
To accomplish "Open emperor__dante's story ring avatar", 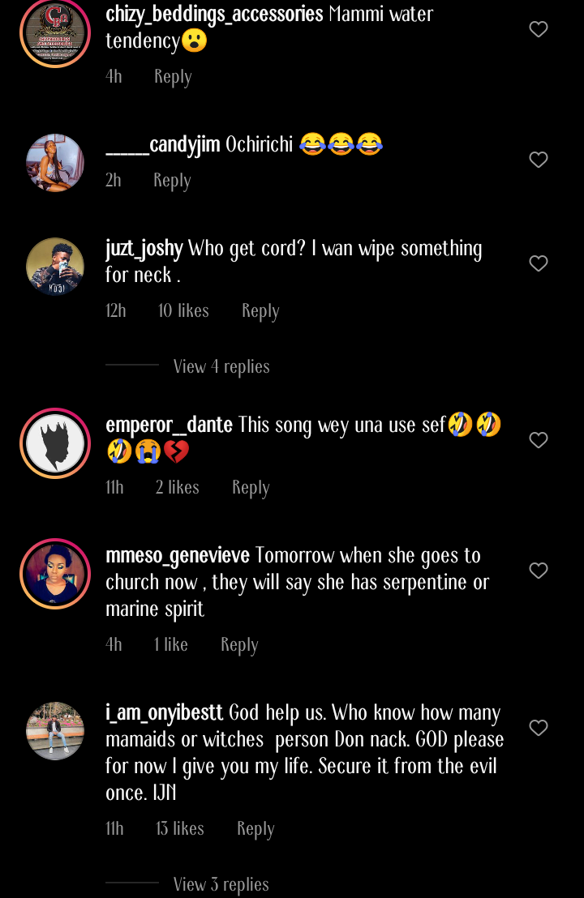I will point(55,443).
